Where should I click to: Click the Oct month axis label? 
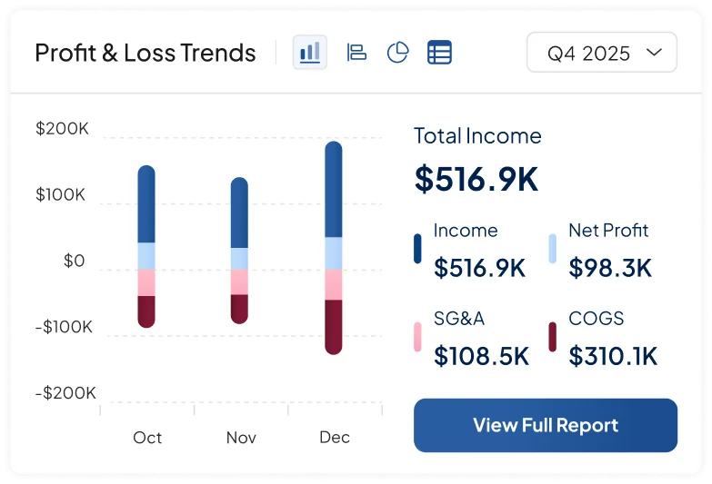147,437
